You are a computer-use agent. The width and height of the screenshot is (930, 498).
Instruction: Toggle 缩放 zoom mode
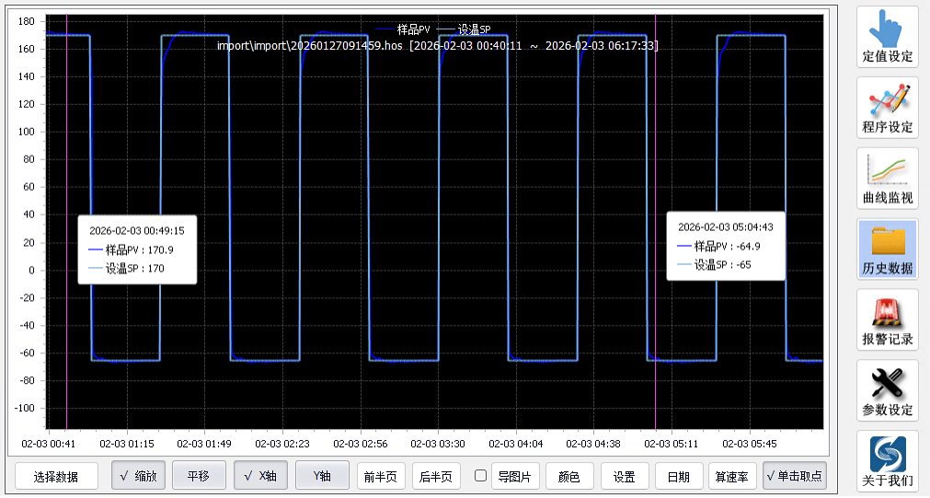[138, 476]
